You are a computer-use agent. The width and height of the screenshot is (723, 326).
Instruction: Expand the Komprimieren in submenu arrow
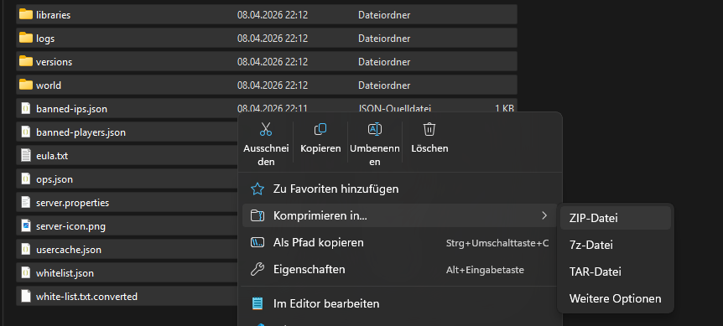point(544,215)
